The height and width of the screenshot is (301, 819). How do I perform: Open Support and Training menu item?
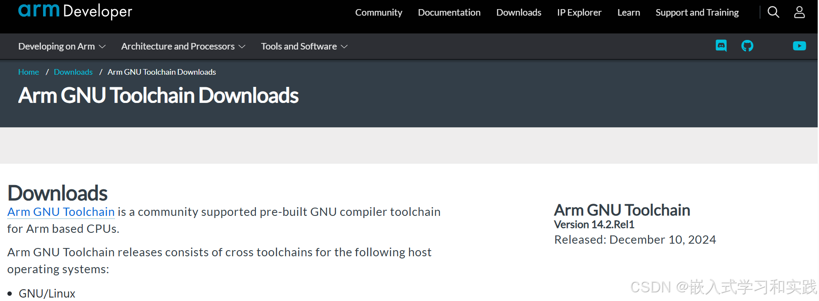(697, 13)
